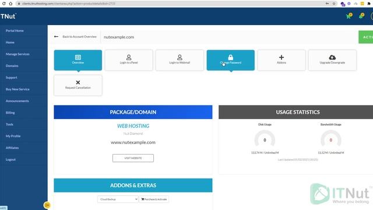Image resolution: width=373 pixels, height=210 pixels.
Task: Click the green ACTIVE status badge
Action: point(366,37)
